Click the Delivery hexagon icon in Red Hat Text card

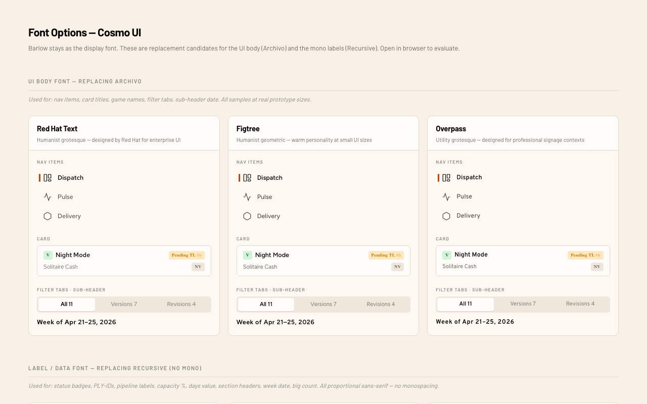coord(48,216)
